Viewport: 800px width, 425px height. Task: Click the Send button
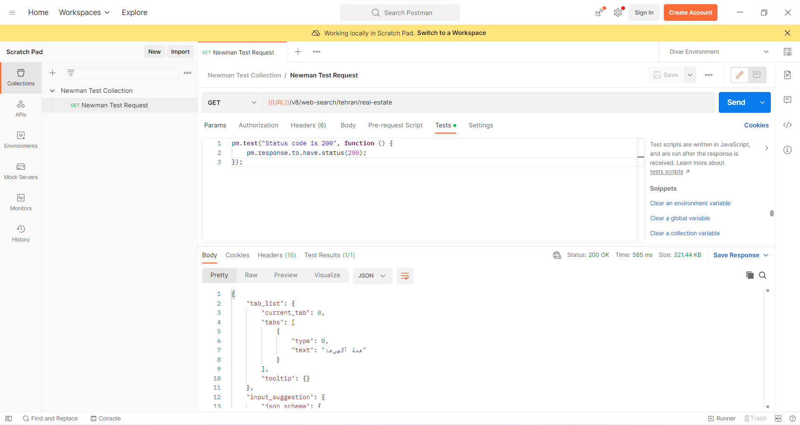(736, 102)
